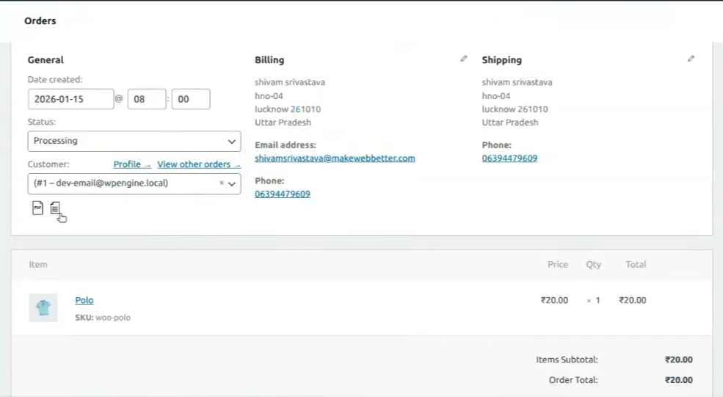
Task: Click the Orders page heading
Action: 40,21
